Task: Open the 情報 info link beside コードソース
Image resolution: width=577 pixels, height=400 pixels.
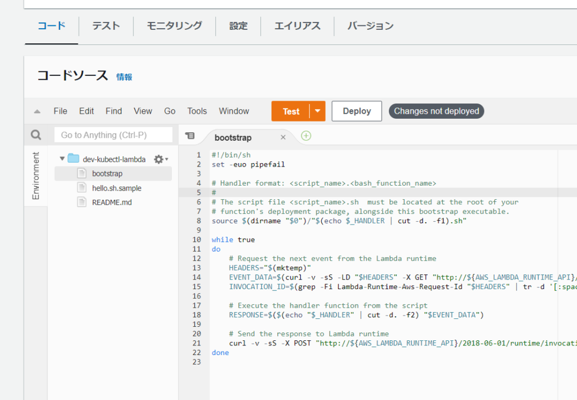Action: pyautogui.click(x=124, y=77)
